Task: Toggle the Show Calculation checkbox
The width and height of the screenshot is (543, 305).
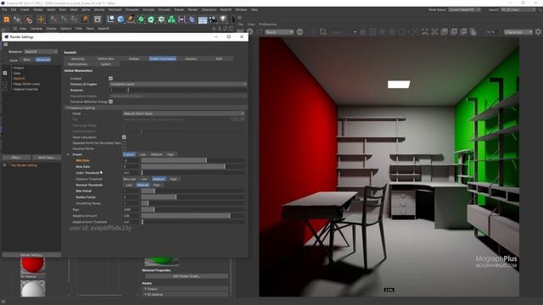Action: click(124, 137)
